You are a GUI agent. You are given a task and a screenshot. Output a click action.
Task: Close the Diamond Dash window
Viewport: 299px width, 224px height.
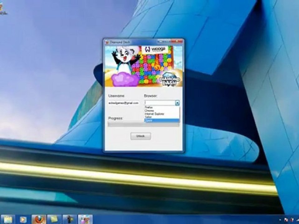pos(177,41)
